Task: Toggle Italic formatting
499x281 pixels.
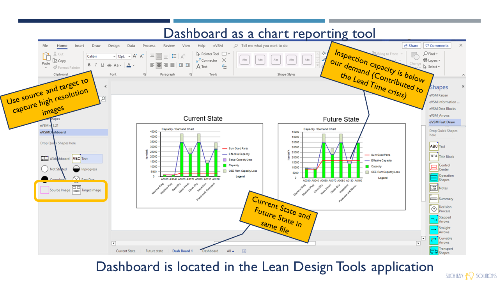Action: pos(96,65)
